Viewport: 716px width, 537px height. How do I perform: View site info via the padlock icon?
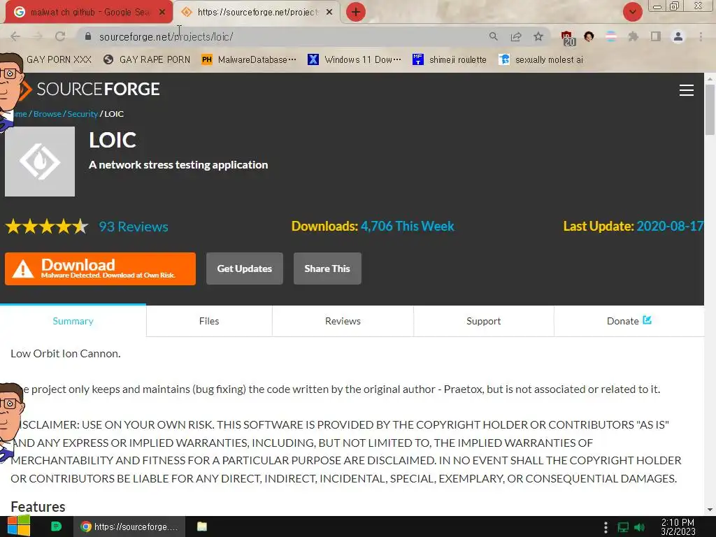coord(88,36)
